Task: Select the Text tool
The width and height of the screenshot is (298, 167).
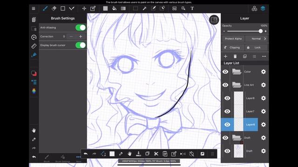Action: (192, 8)
